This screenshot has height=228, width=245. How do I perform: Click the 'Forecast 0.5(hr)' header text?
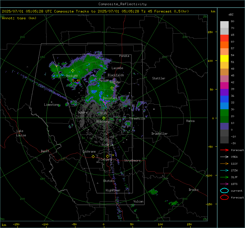click(x=171, y=11)
